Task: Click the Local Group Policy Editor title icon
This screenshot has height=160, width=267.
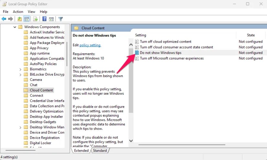Action: [5, 4]
